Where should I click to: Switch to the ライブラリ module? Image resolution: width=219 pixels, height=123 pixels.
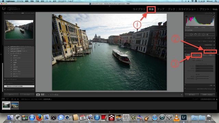click(x=139, y=9)
